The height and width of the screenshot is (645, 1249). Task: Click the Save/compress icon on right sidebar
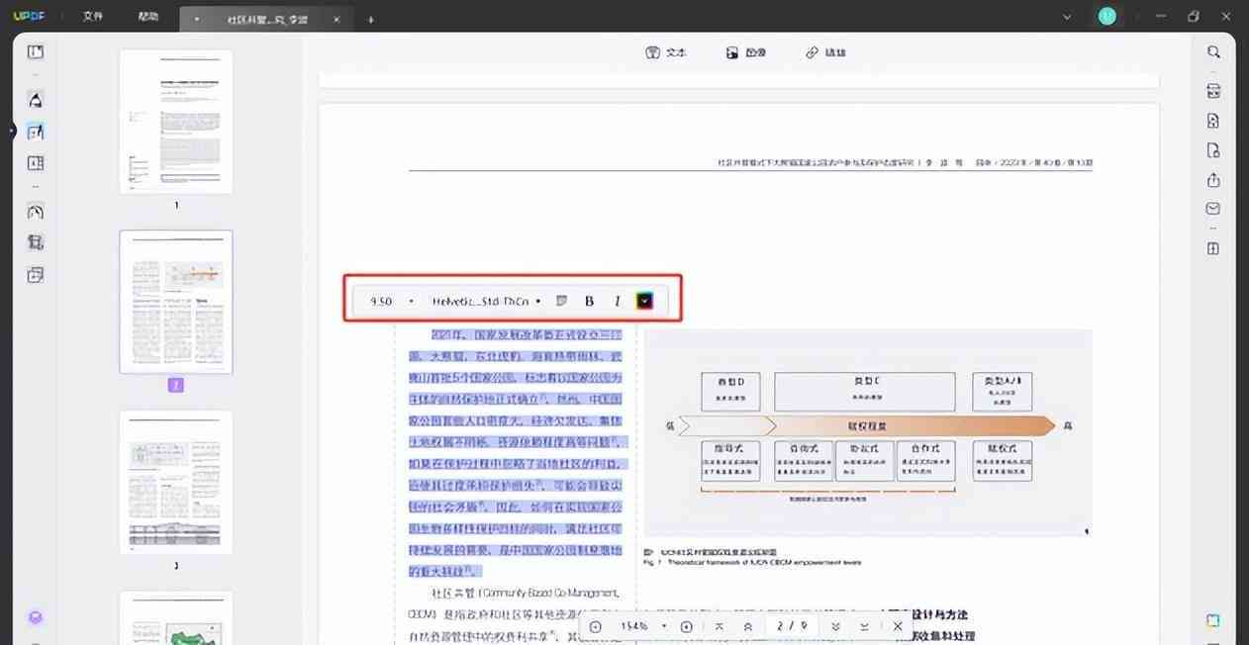click(1213, 248)
